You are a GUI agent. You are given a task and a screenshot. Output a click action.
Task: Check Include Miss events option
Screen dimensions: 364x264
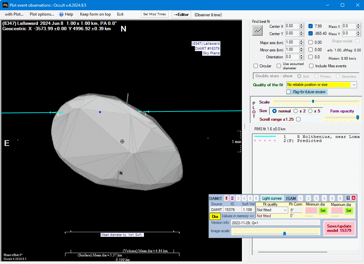(311, 66)
